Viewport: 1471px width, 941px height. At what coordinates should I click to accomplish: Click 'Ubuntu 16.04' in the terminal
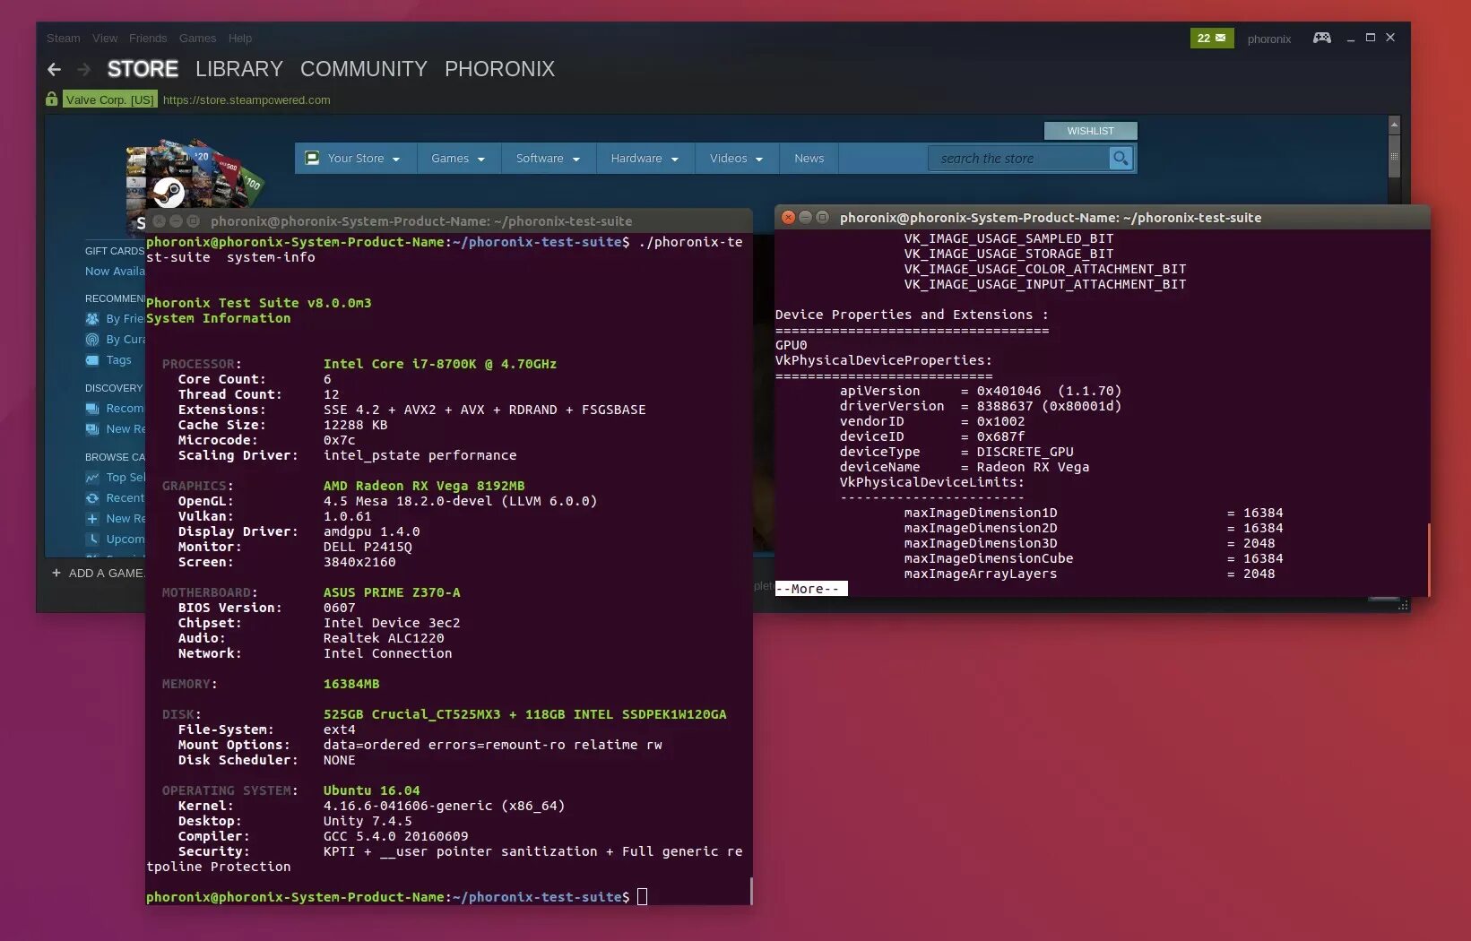click(371, 790)
